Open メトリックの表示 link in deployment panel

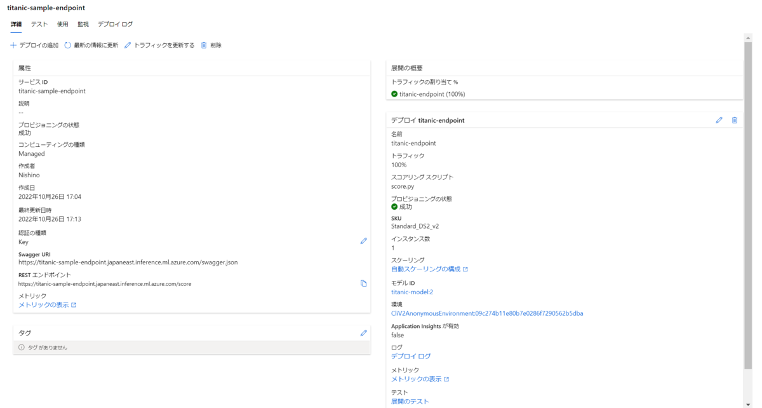(417, 379)
